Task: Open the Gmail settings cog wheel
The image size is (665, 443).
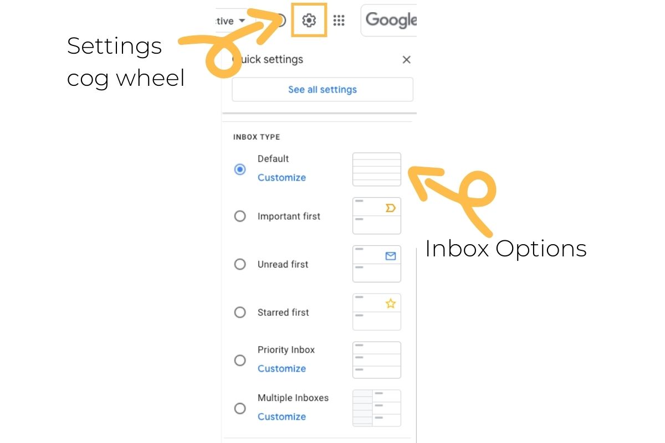Action: tap(309, 20)
